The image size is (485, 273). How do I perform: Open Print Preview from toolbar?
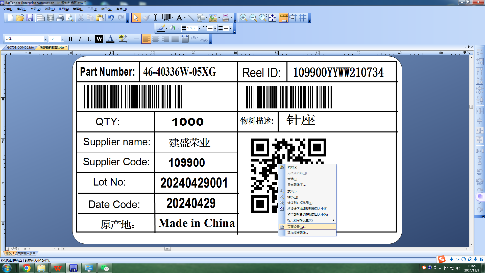coord(69,18)
